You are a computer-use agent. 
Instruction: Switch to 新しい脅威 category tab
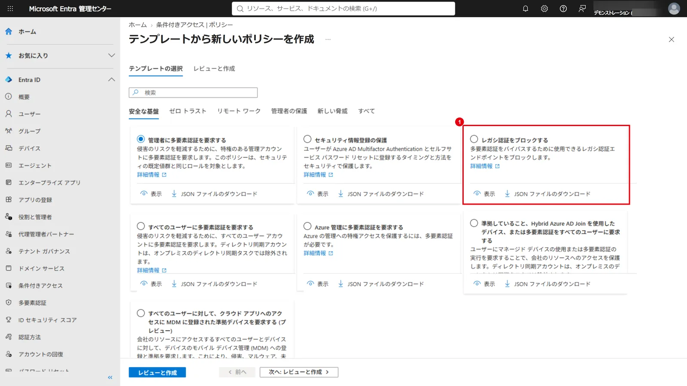coord(332,111)
